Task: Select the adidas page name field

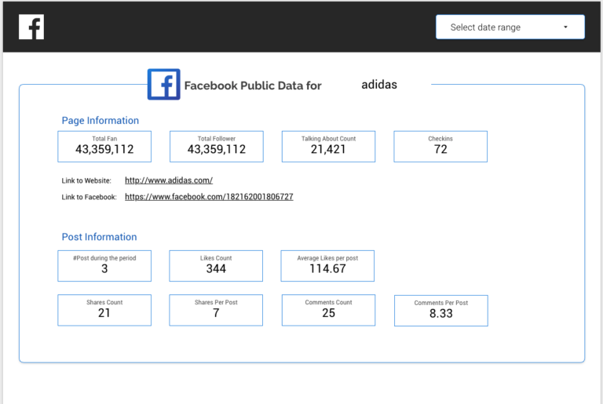Action: pyautogui.click(x=379, y=85)
